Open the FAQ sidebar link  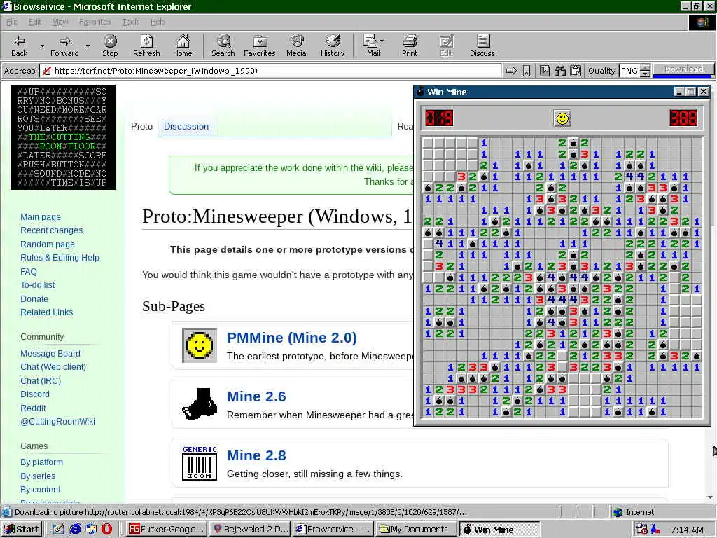(28, 271)
